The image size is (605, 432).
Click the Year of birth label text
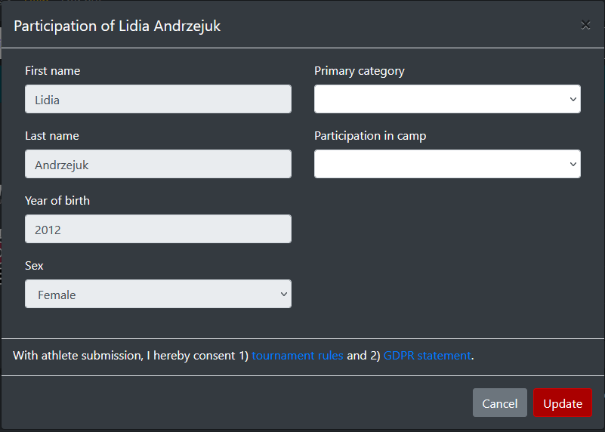coord(57,201)
